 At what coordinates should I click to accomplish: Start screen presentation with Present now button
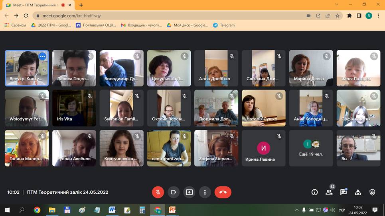point(189,192)
